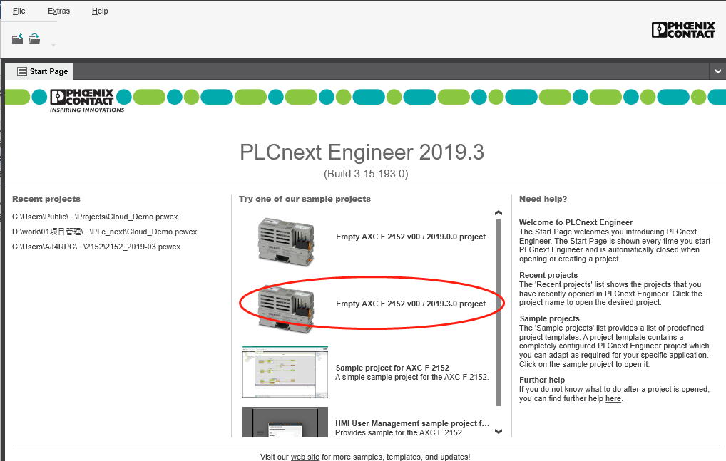Open the circled Empty AXC F 2152 2019.3.0 project

click(x=410, y=304)
